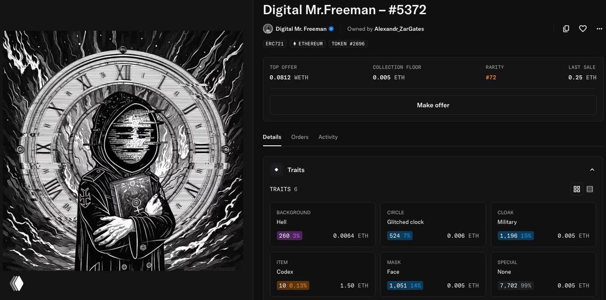Open Alexandr_ZarGates owner profile link
The width and height of the screenshot is (606, 300).
point(398,29)
